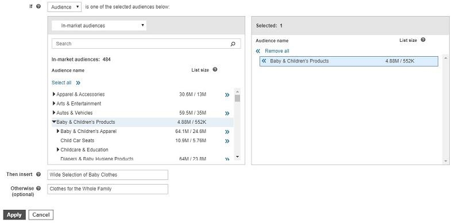This screenshot has width=456, height=223.
Task: Expand Apparel & Accessories category
Action: click(54, 94)
